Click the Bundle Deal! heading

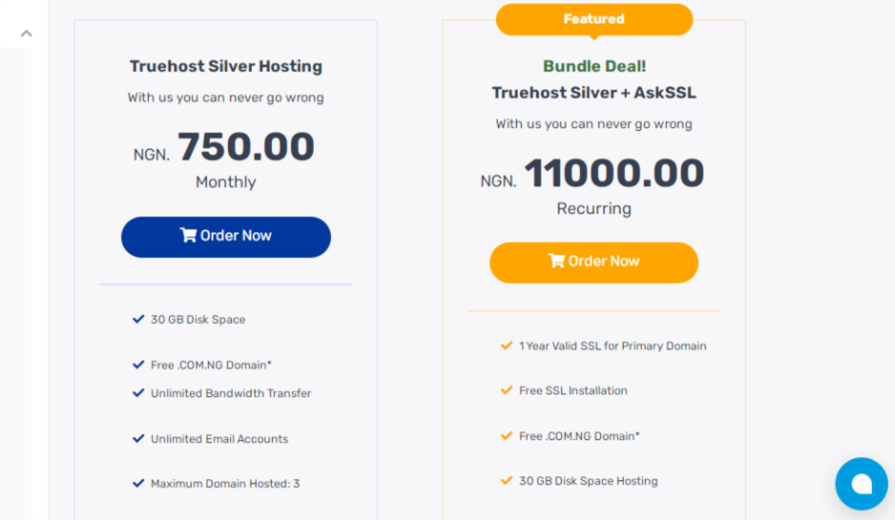(593, 67)
